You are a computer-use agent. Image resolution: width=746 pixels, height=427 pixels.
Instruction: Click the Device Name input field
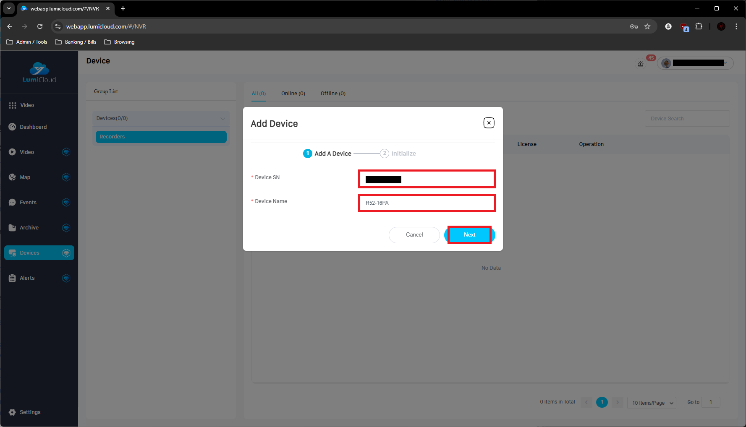pos(427,203)
